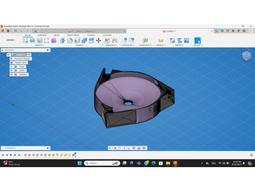Viewport: 255px width, 191px height.
Task: Click the Create Sketch tool icon
Action: coord(25,40)
